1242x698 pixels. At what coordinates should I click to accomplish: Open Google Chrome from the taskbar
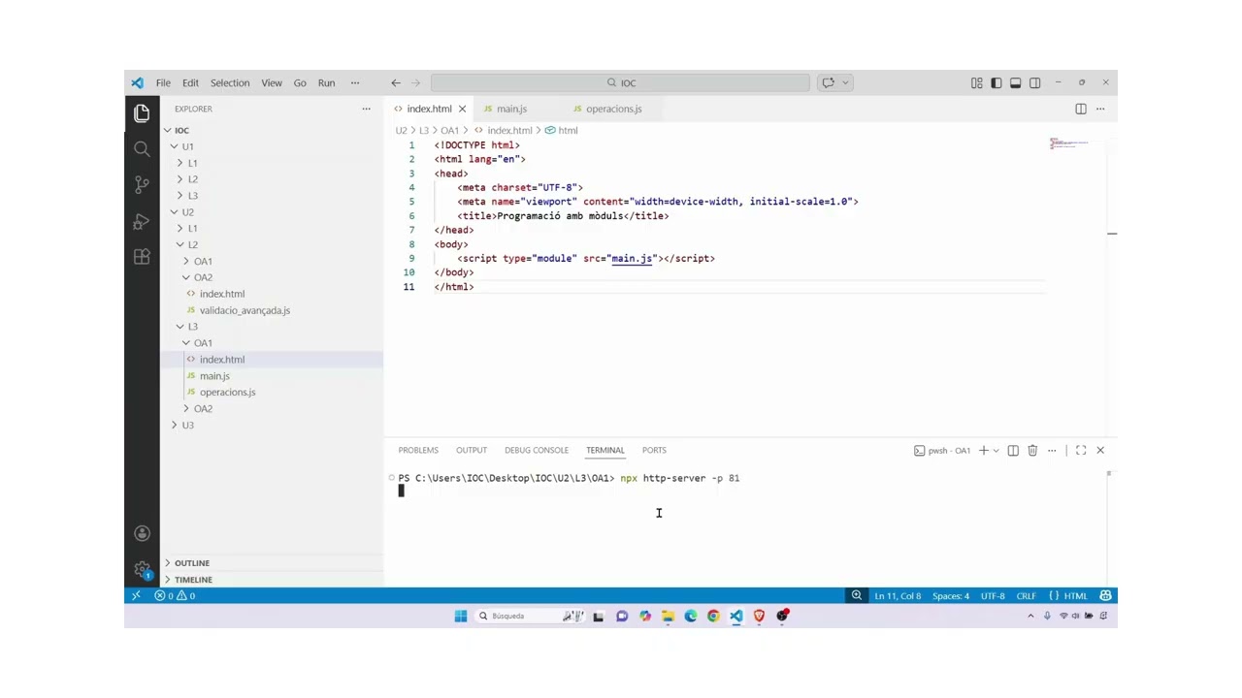point(713,616)
